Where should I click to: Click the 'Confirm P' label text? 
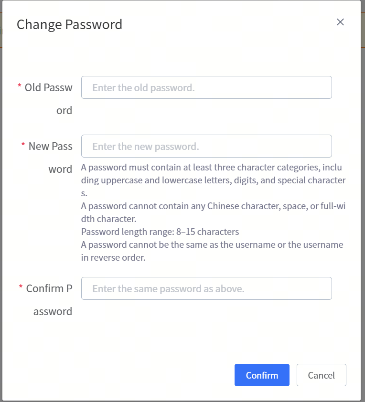pos(49,288)
